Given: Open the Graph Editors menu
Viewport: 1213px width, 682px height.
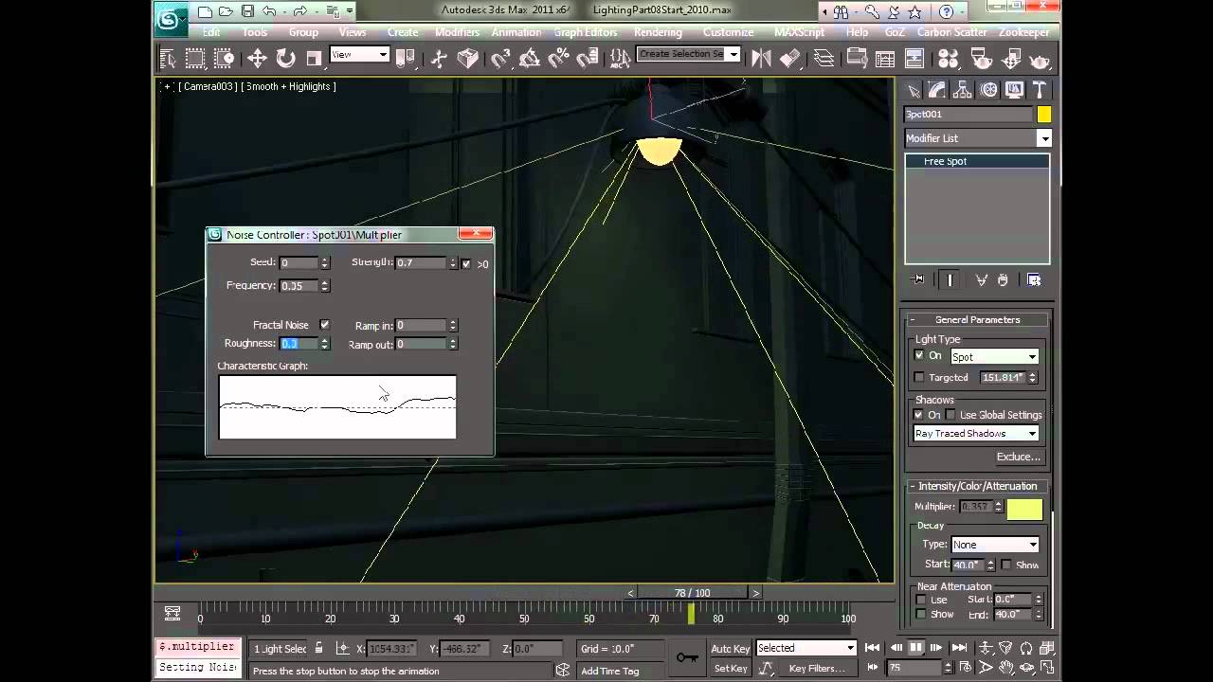Looking at the screenshot, I should (586, 32).
